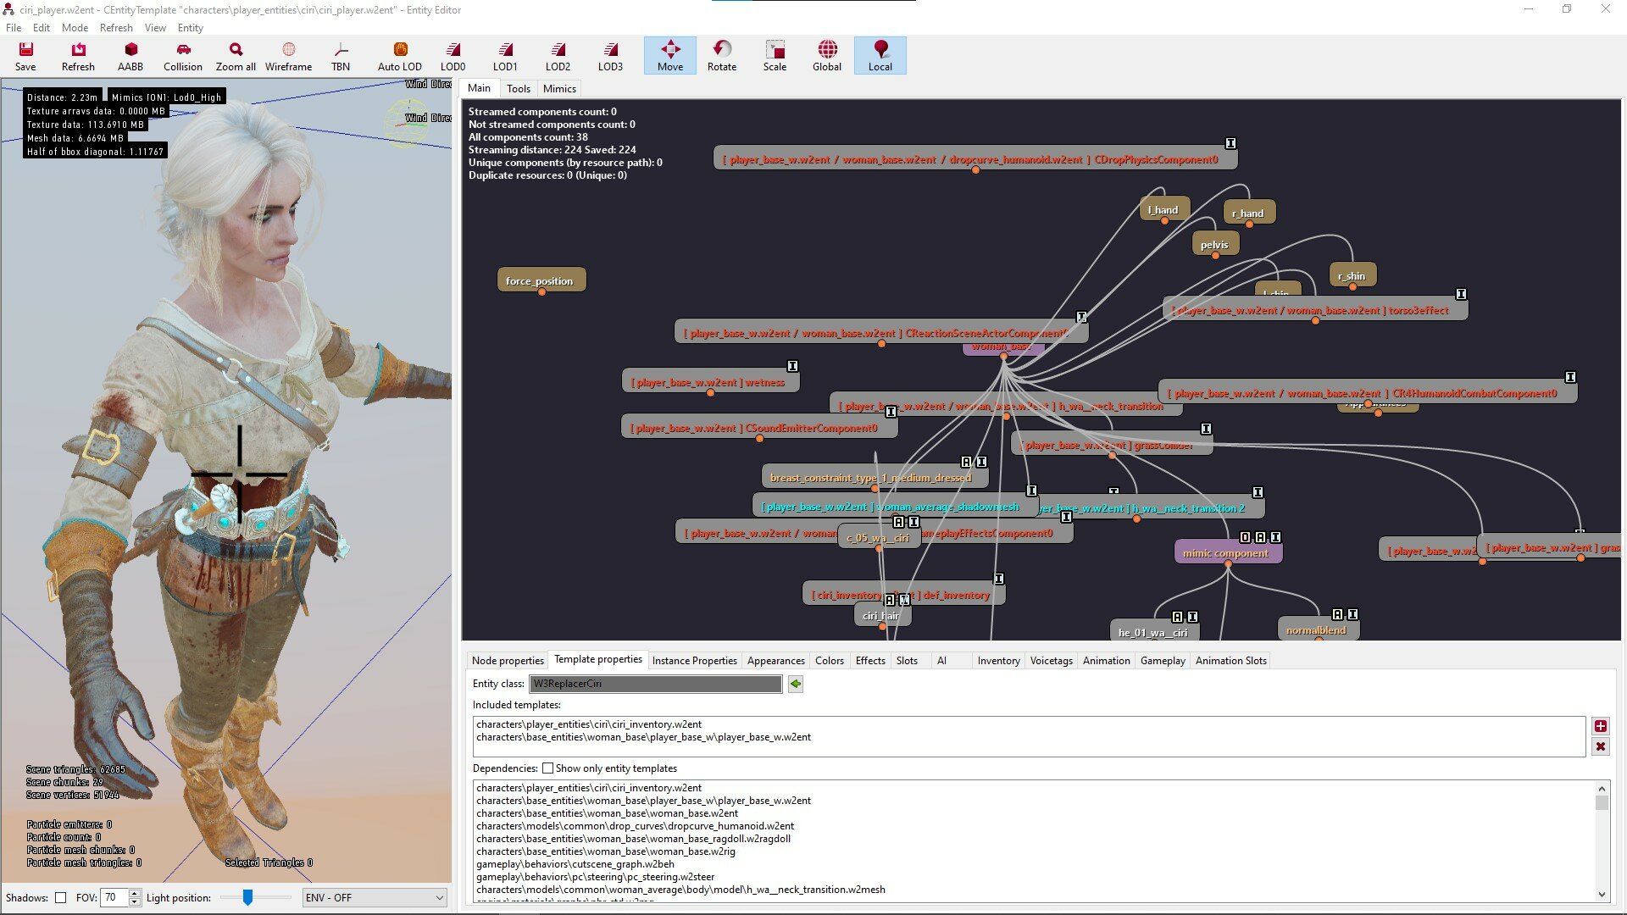Image resolution: width=1627 pixels, height=915 pixels.
Task: Select the Scale gizmo tool
Action: pos(775,56)
